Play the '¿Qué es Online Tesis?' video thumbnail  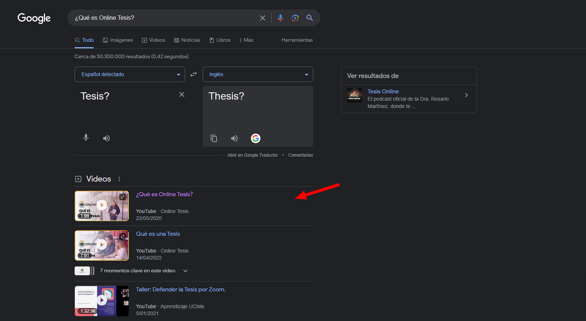(x=102, y=206)
